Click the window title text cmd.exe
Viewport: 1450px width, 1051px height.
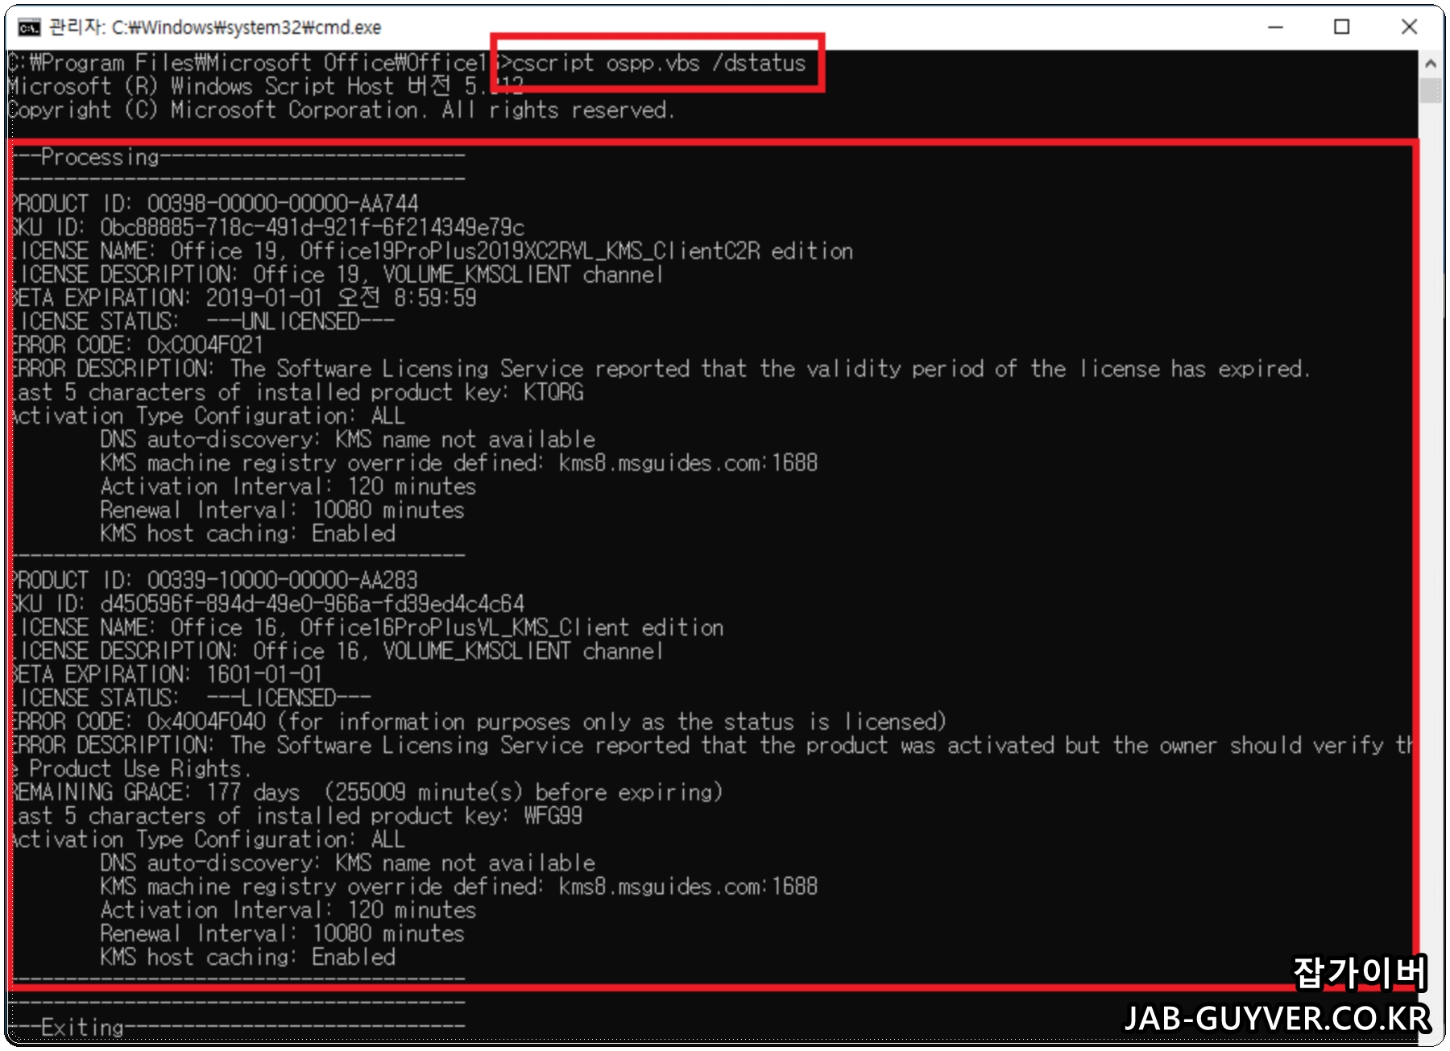pyautogui.click(x=215, y=27)
